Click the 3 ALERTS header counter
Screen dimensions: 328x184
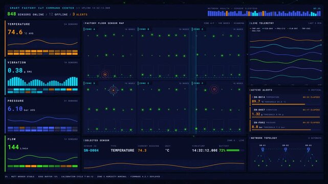[80, 14]
